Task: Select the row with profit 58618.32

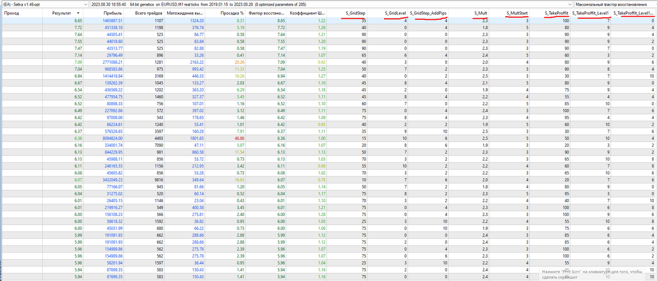Action: tap(328, 221)
